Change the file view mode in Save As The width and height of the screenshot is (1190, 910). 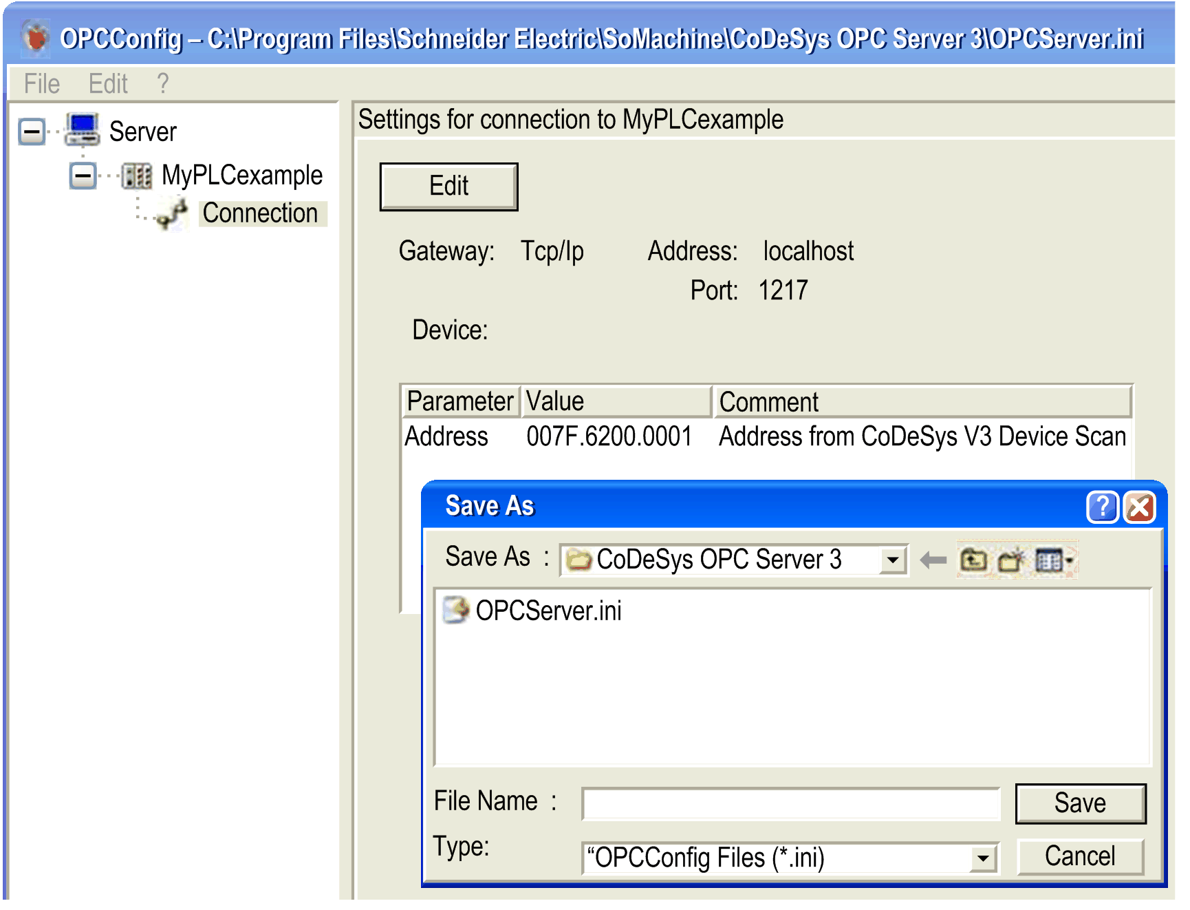pos(1048,560)
